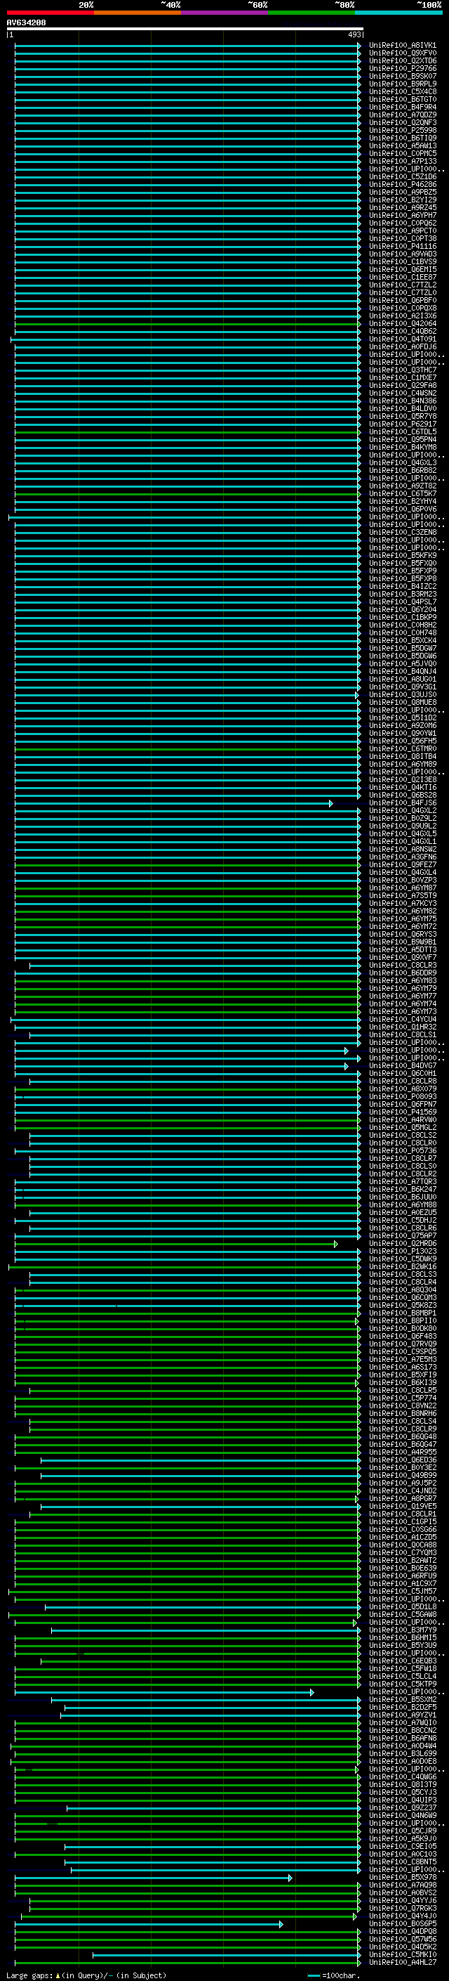Pick the UniRef100_B4F9R4 label

click(402, 107)
